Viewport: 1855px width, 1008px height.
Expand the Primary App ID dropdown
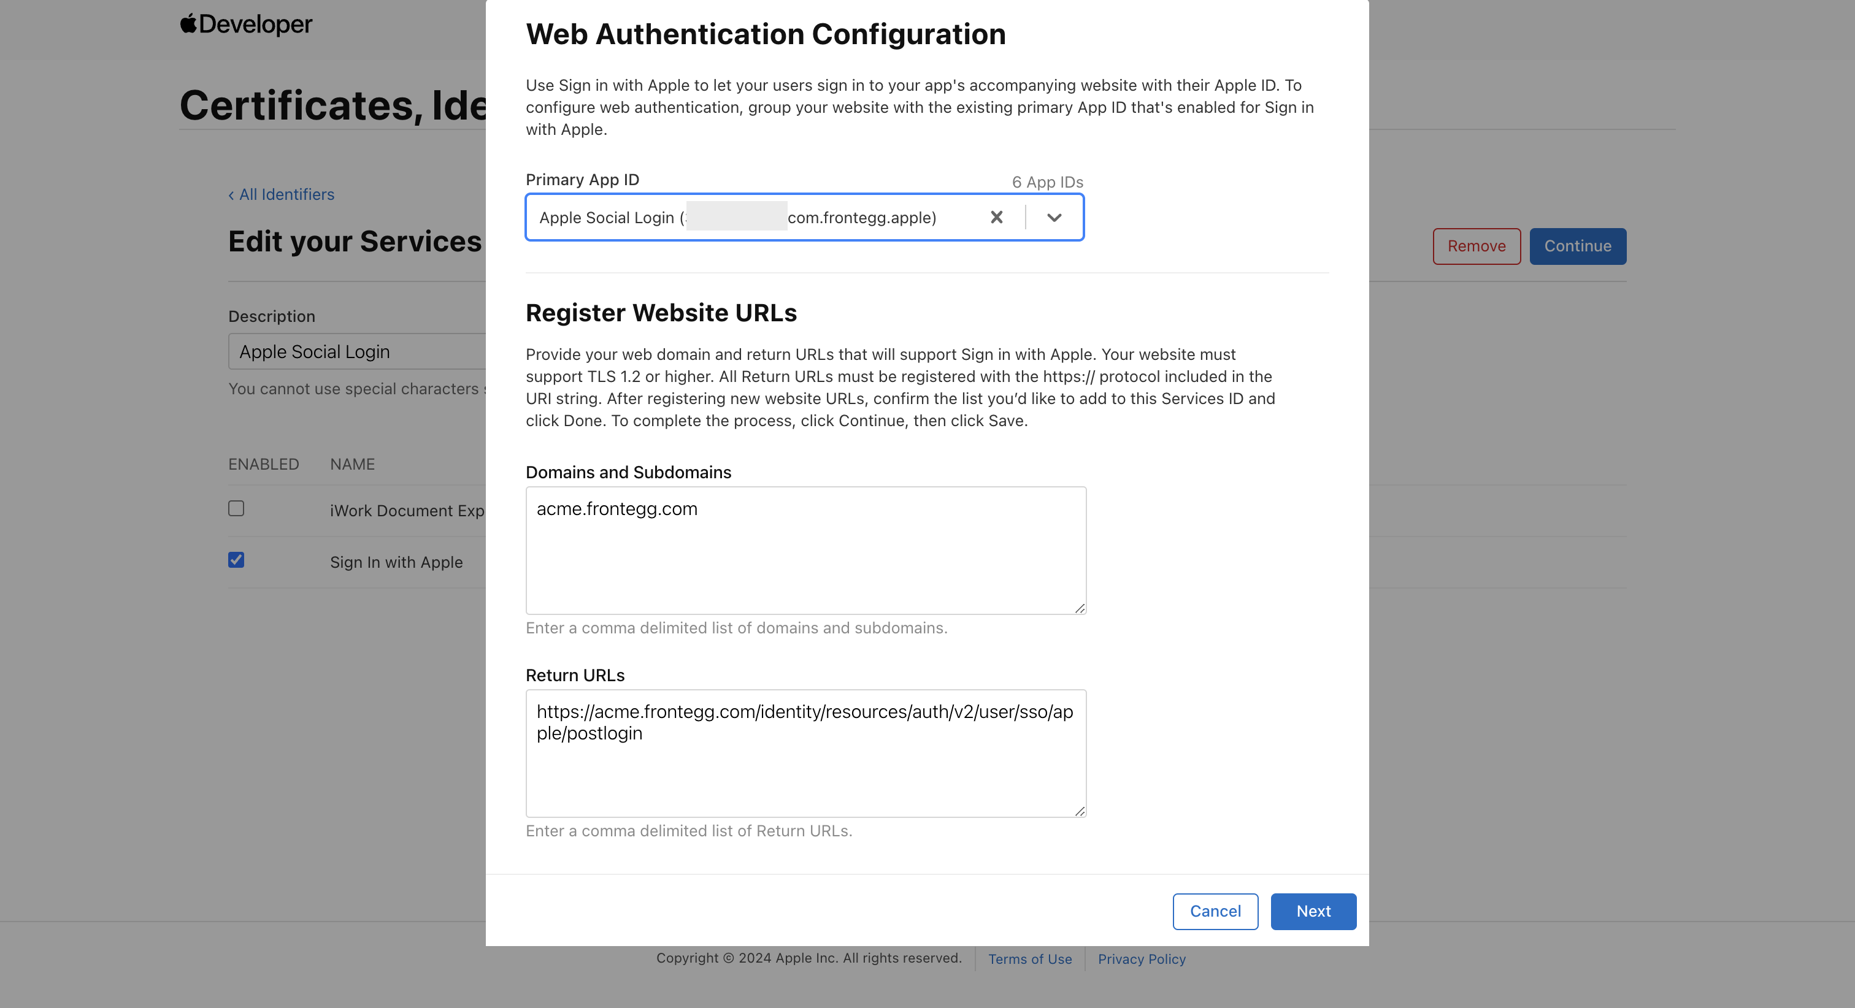(x=1054, y=218)
